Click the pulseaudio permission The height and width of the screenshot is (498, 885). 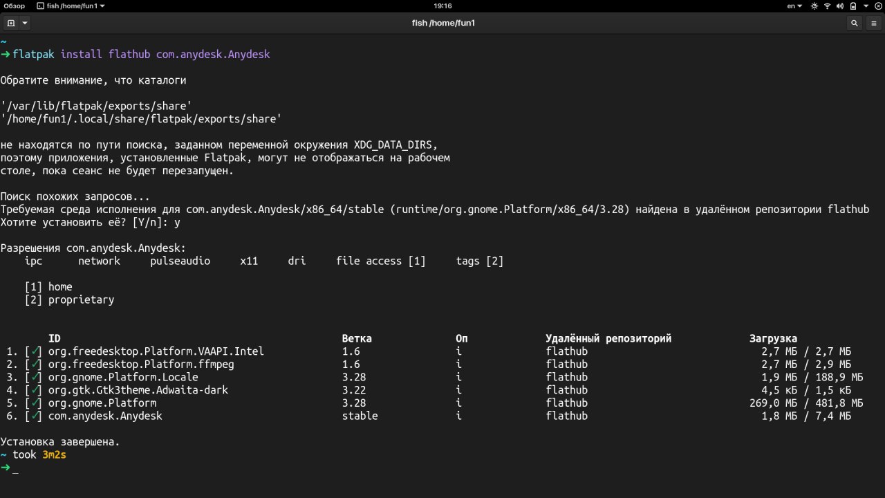tap(180, 261)
